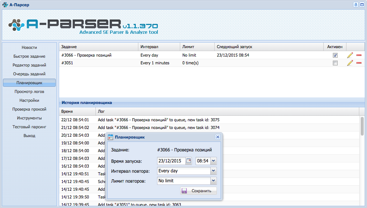Select task row #3051
Viewport: 367px width, 208px height.
[x=212, y=63]
